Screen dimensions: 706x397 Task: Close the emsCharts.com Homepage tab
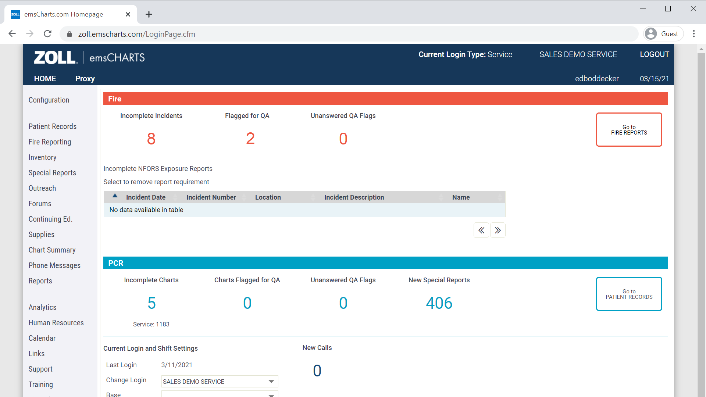(128, 14)
